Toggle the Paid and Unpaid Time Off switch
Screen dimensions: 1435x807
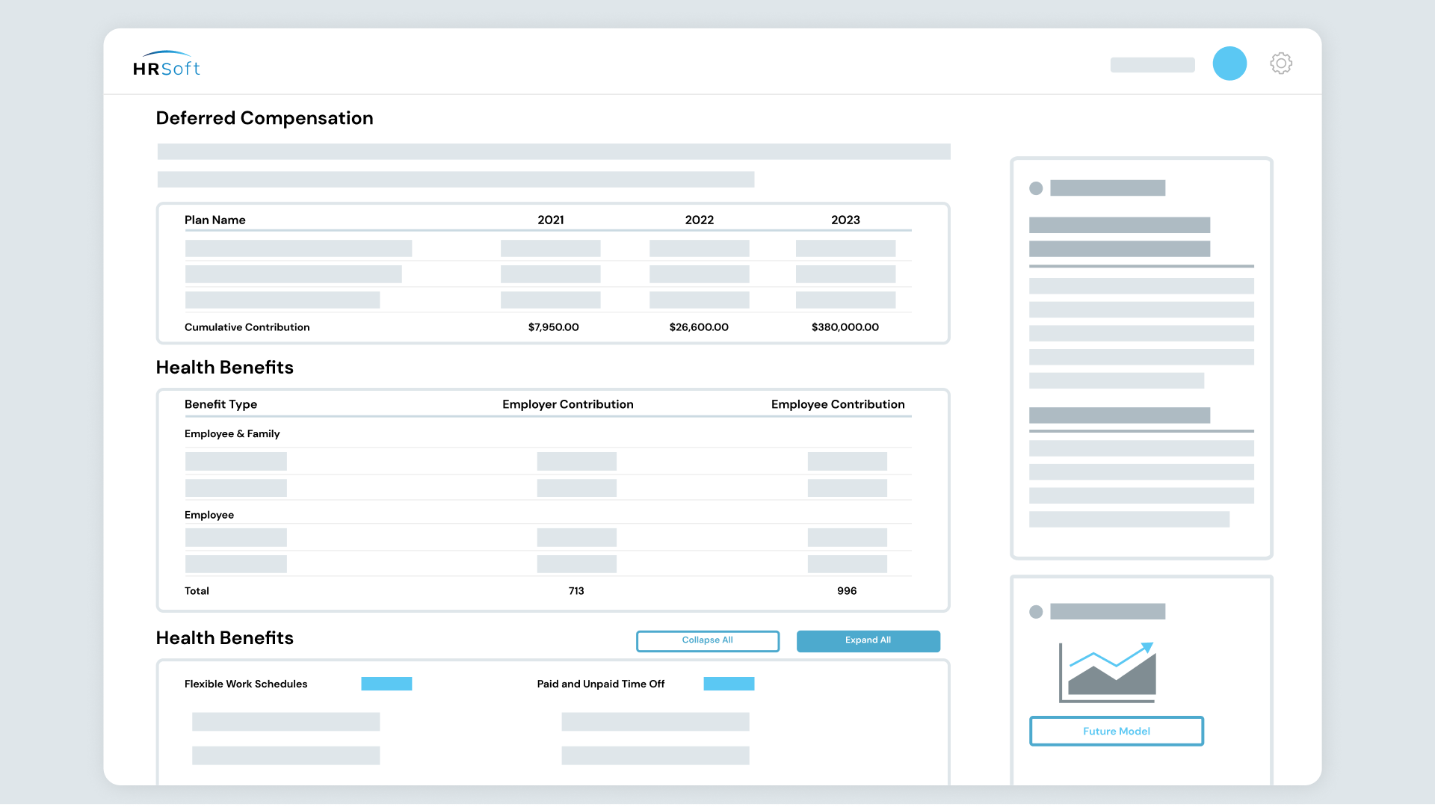729,683
